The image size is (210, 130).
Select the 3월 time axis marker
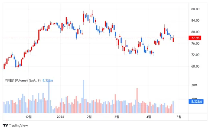point(117,117)
